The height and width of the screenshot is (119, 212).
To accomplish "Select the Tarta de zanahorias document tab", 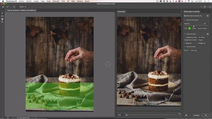I will [21, 10].
